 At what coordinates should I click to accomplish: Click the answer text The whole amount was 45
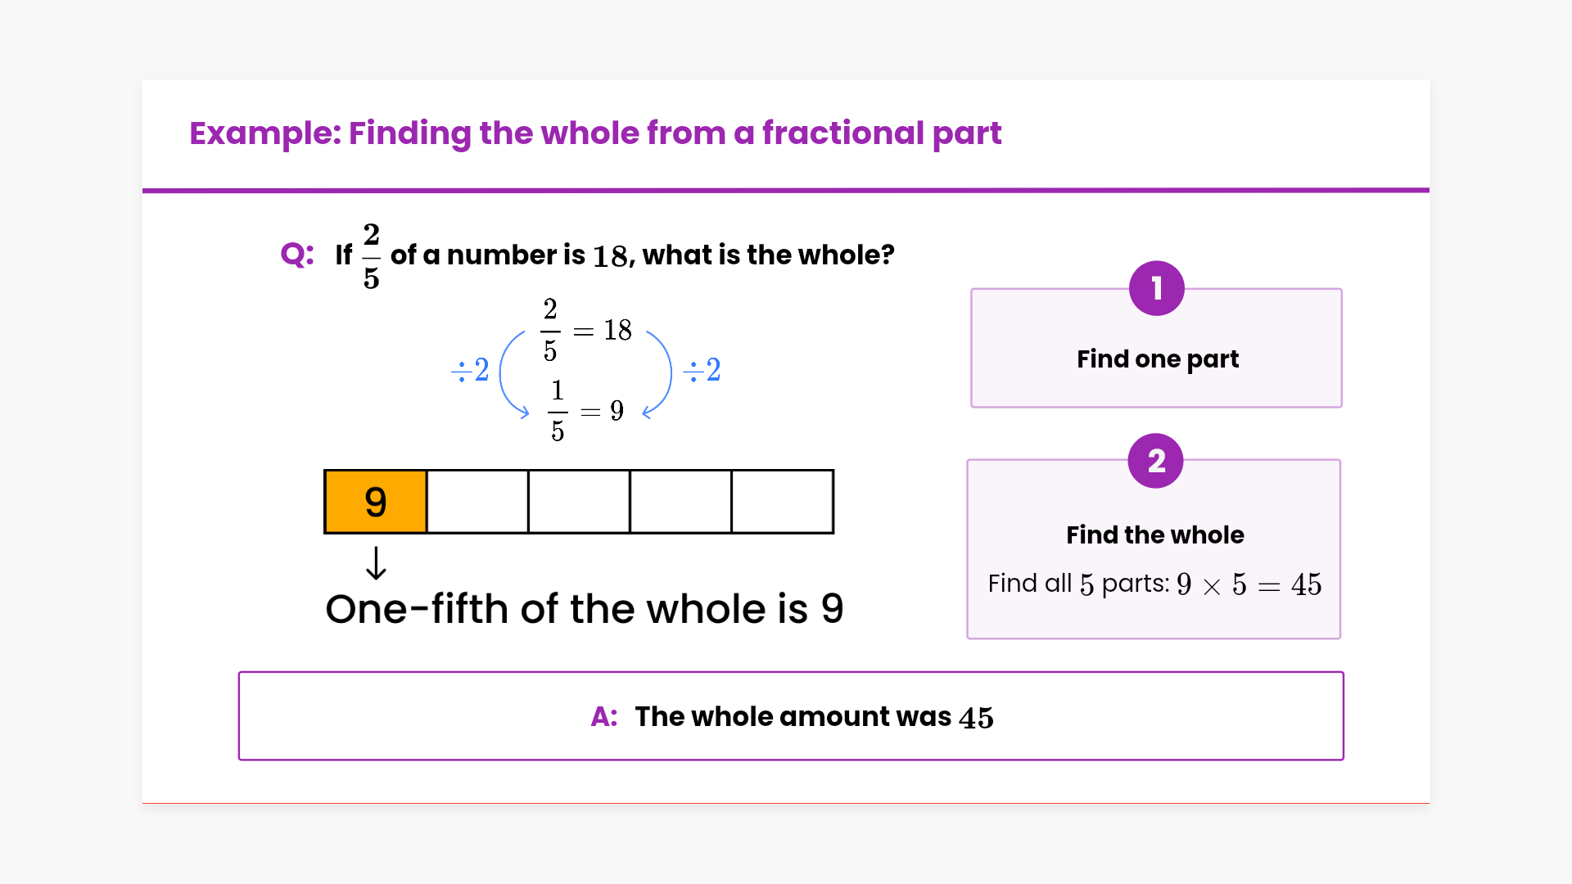point(814,716)
